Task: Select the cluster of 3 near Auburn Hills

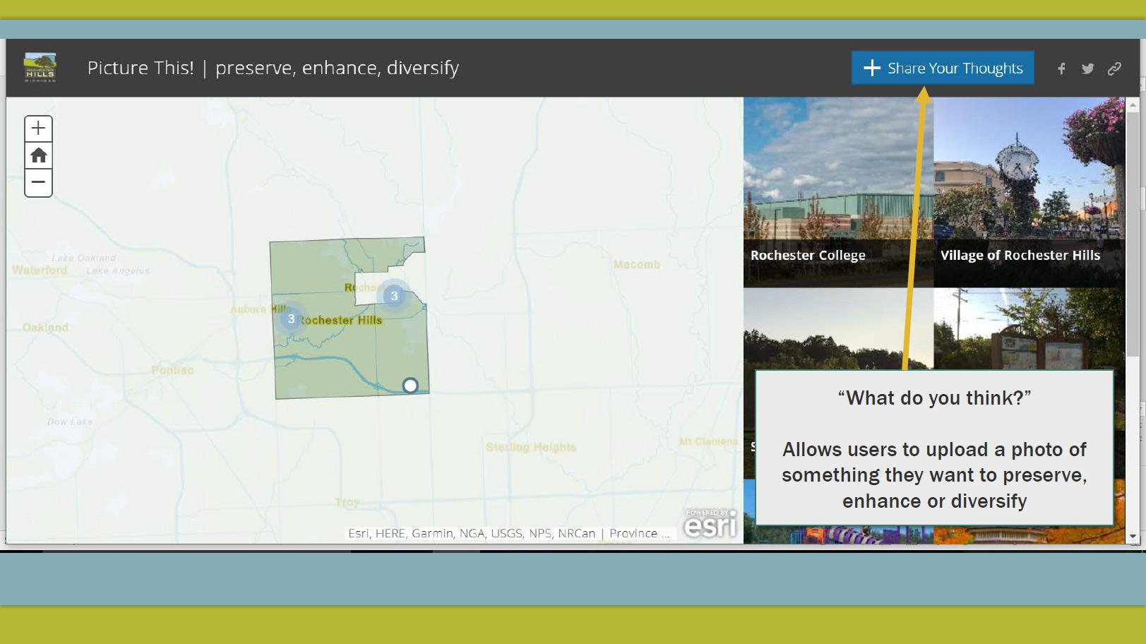Action: pyautogui.click(x=291, y=318)
